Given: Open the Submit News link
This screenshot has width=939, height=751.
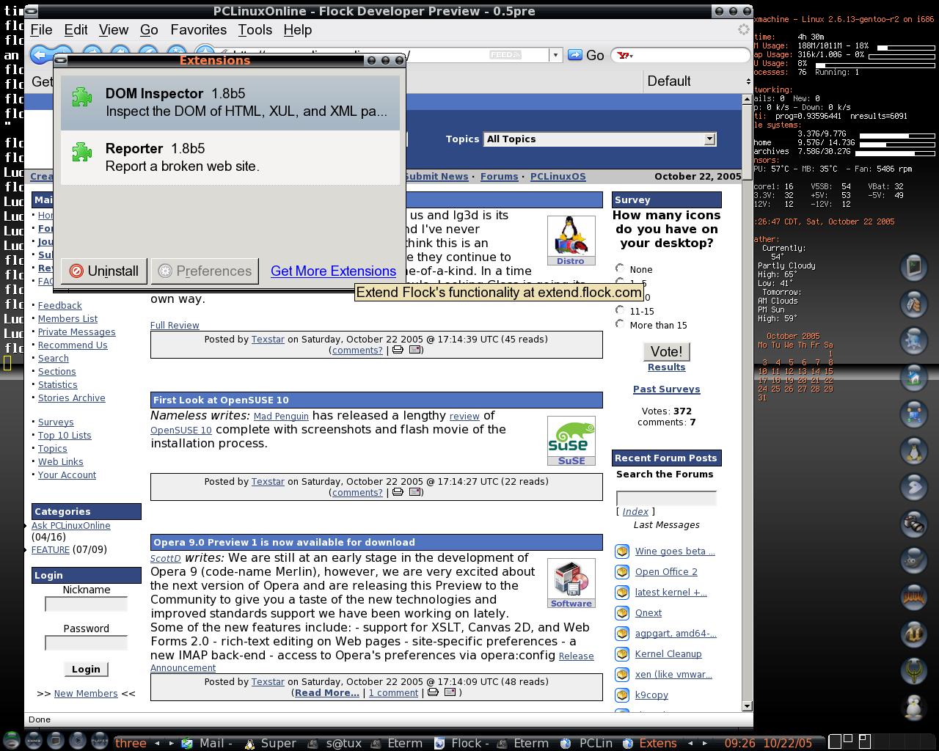Looking at the screenshot, I should pos(436,177).
